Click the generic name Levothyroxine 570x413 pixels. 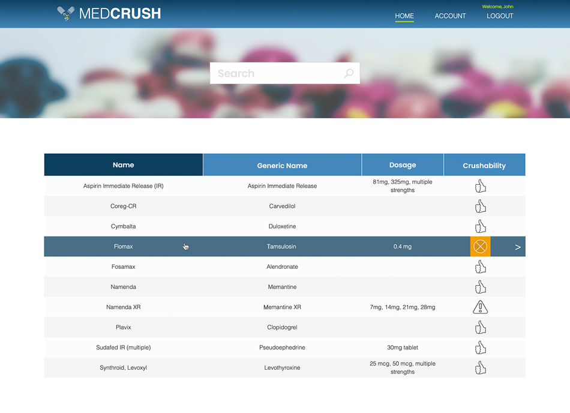point(282,367)
